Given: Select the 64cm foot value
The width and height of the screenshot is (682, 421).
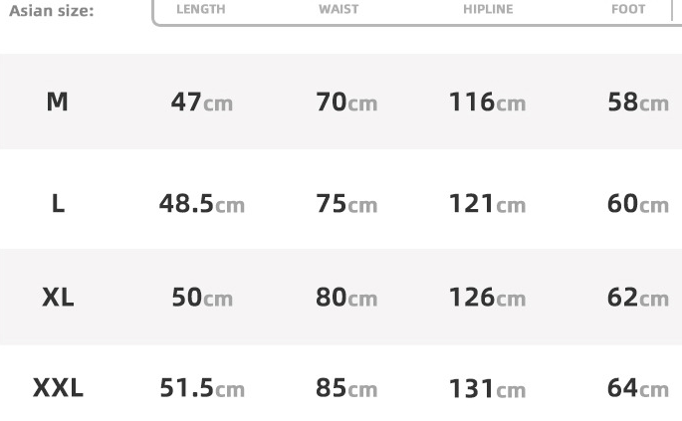Looking at the screenshot, I should [x=637, y=388].
